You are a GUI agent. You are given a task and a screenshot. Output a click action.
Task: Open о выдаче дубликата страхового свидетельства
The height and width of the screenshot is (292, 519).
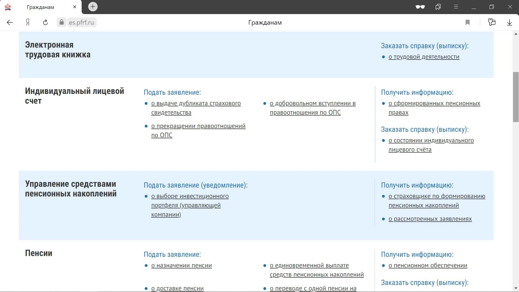tap(196, 108)
